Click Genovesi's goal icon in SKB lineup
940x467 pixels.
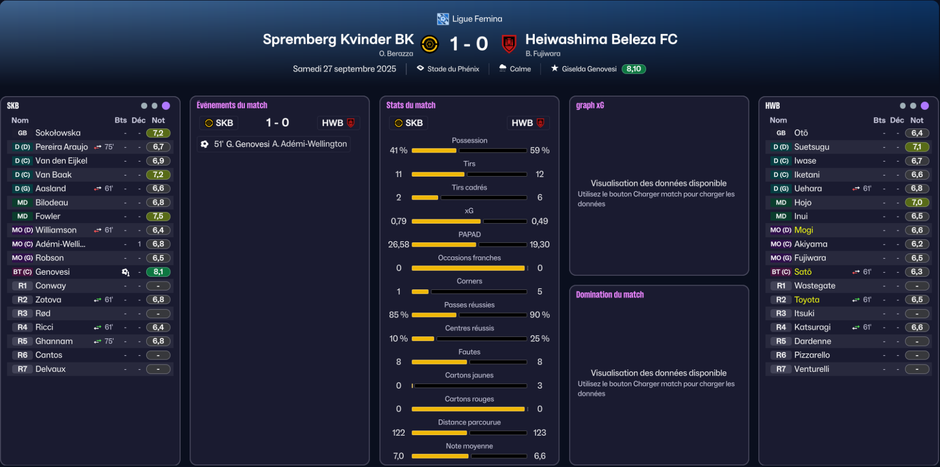point(125,272)
